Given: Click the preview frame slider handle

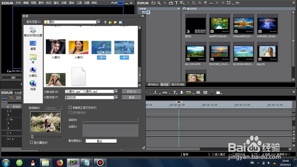Looking at the screenshot, I should 32,136.
